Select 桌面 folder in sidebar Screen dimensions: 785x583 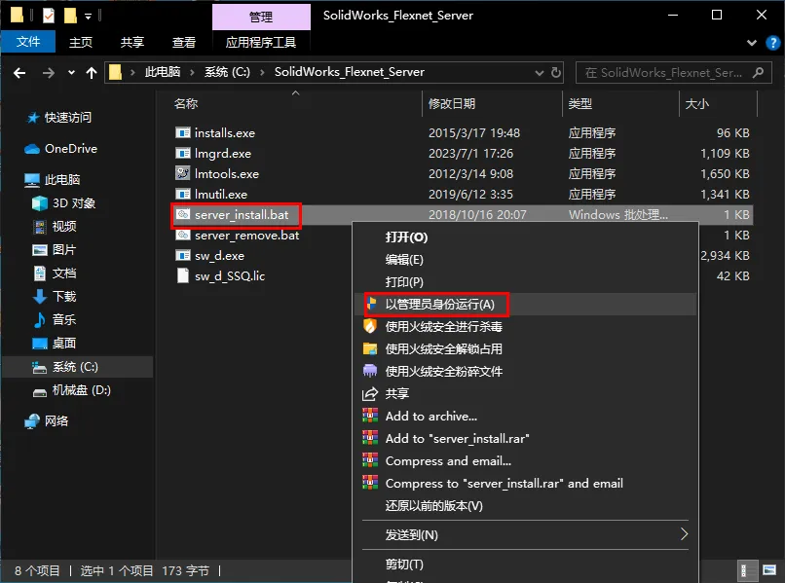[78, 344]
